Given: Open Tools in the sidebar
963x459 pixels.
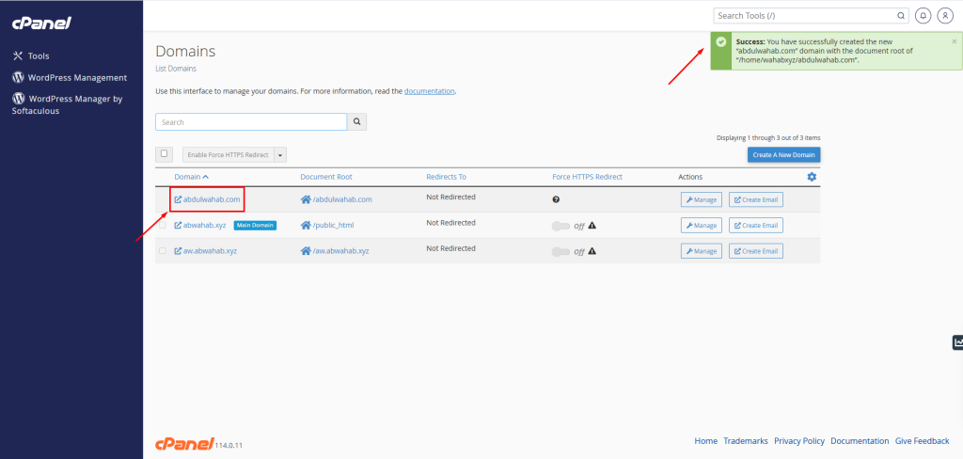Looking at the screenshot, I should point(38,56).
